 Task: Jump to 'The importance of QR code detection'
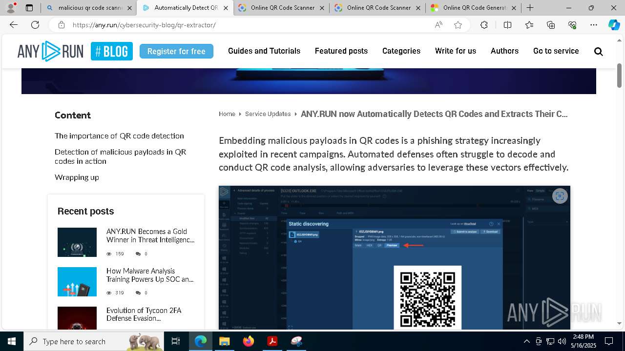(119, 136)
